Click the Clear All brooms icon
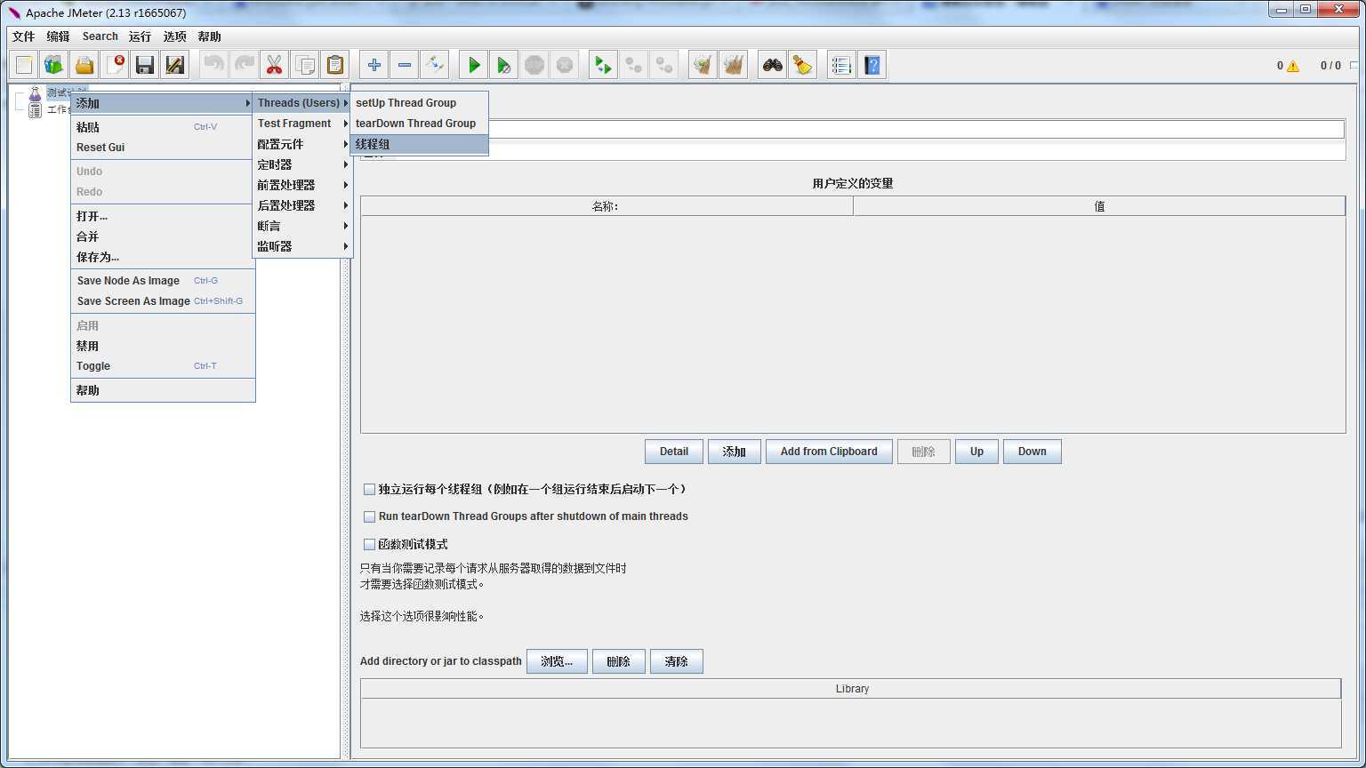The height and width of the screenshot is (768, 1366). (734, 65)
